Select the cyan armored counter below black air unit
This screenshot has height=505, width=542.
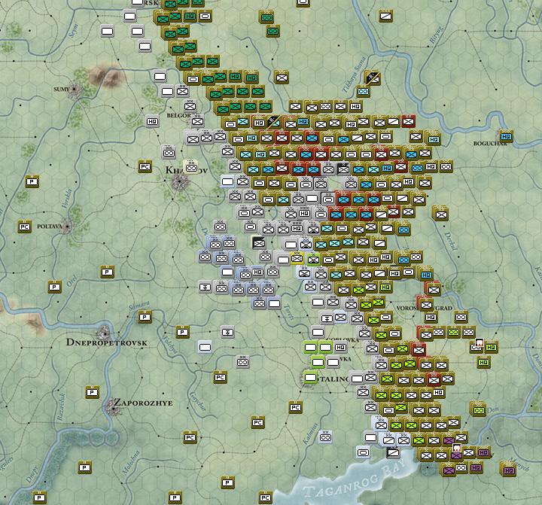point(363,92)
